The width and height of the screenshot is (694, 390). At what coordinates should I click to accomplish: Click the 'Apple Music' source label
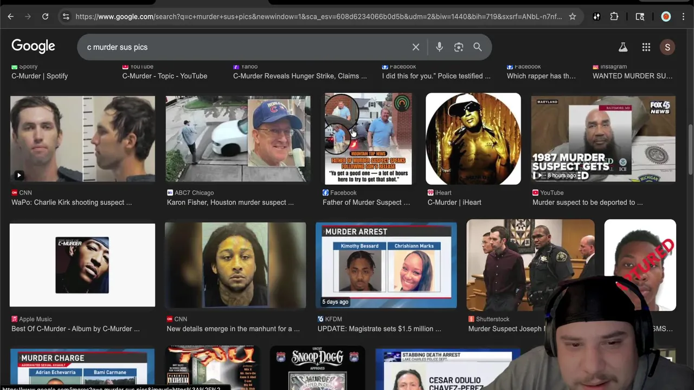tap(35, 319)
